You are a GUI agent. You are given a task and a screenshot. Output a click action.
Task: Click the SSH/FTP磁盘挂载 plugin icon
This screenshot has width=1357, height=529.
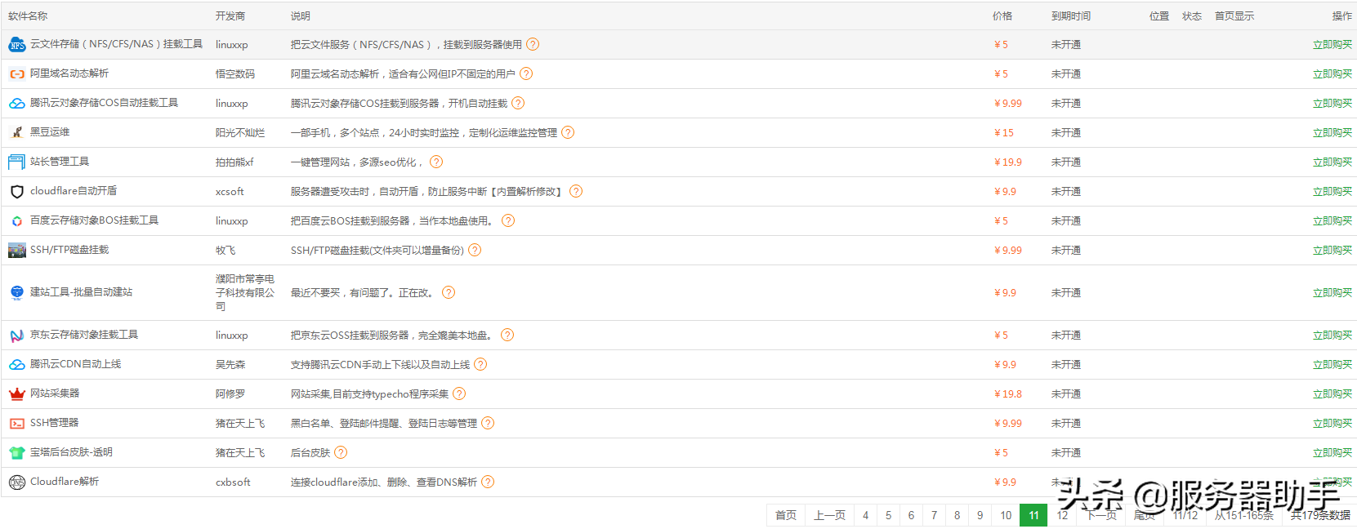[17, 251]
